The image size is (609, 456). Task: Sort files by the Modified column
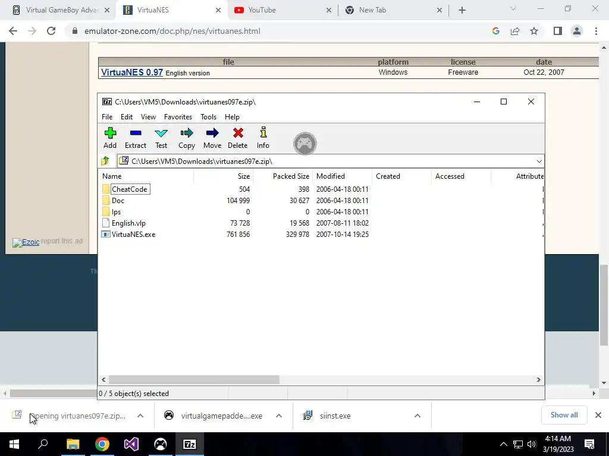(x=342, y=176)
